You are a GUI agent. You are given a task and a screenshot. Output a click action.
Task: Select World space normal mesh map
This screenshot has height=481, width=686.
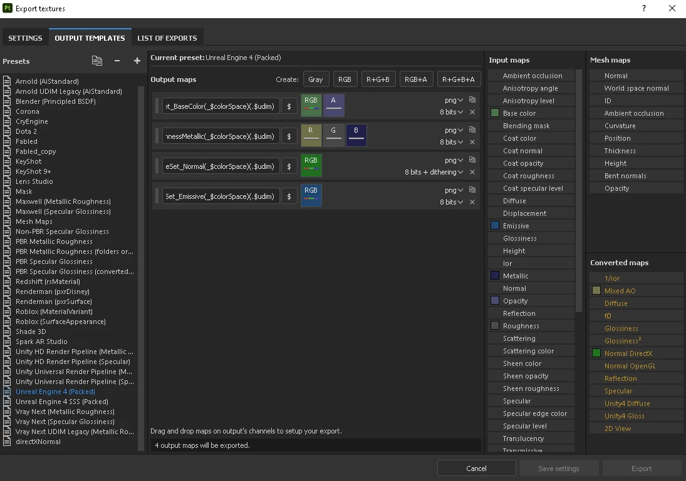[x=636, y=88]
